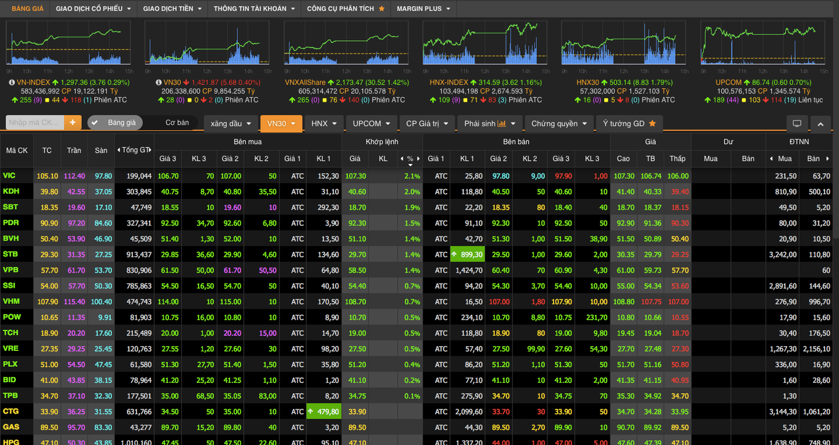
Task: Click the left arrow before ĐTNN Mua column
Action: click(x=771, y=159)
